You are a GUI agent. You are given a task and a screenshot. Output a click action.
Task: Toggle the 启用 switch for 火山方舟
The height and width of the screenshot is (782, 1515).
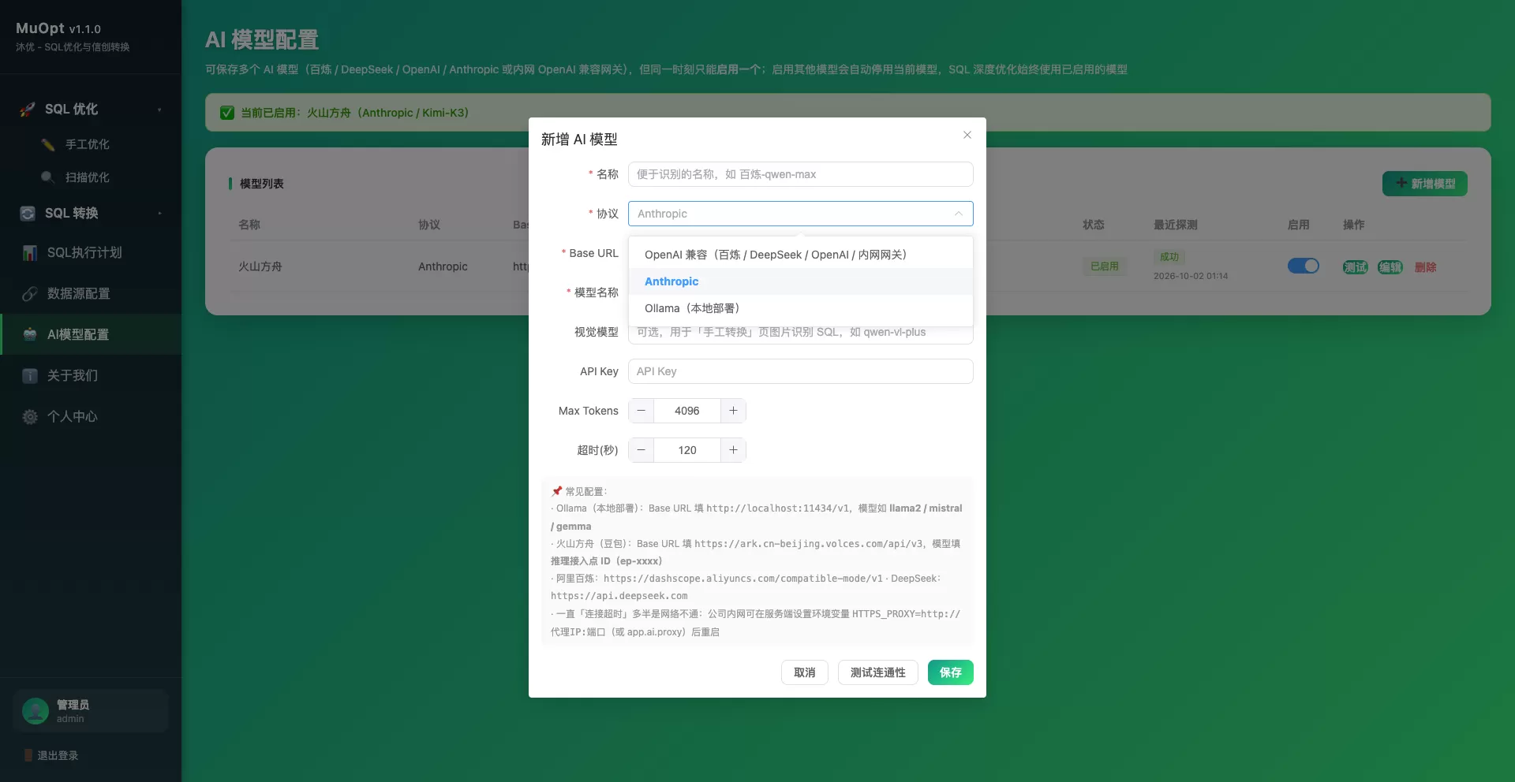pyautogui.click(x=1304, y=266)
